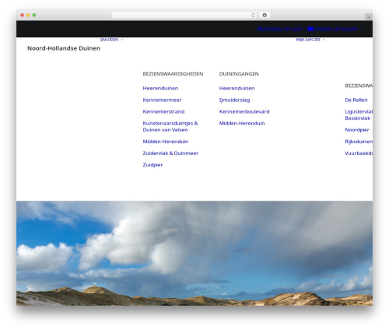This screenshot has width=389, height=329.
Task: Open the Kennemerboulevard link
Action: 244,111
